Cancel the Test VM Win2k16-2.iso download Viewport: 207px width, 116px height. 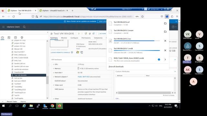[165, 41]
